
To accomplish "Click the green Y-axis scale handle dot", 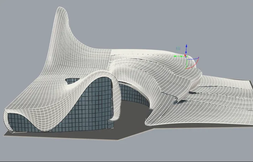I will point(181,56).
